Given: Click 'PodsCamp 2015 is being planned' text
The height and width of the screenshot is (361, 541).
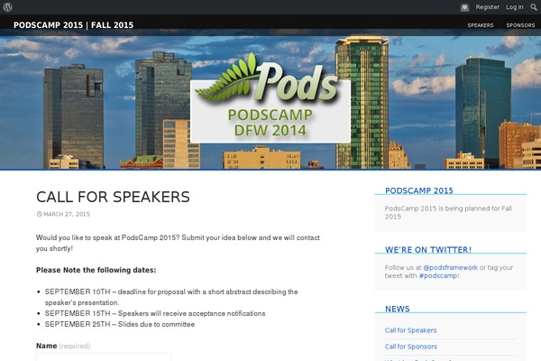Looking at the screenshot, I should point(448,212).
